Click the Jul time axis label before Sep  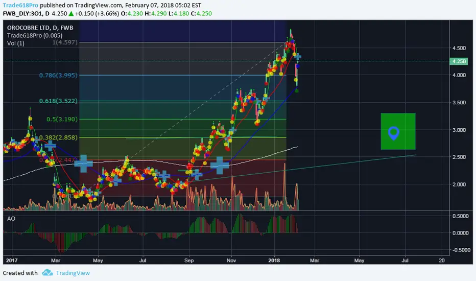(x=142, y=261)
